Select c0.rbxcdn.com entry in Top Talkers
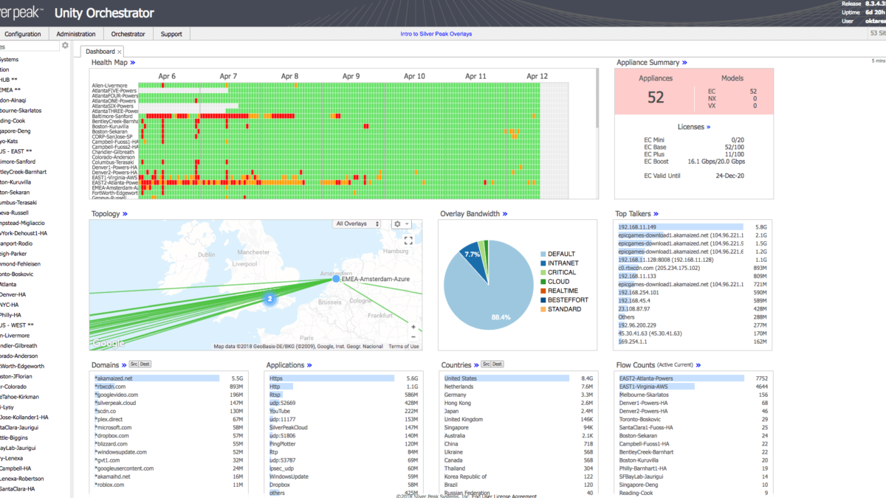The image size is (886, 498). click(692, 268)
